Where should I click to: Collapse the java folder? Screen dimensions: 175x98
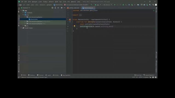pos(23,15)
